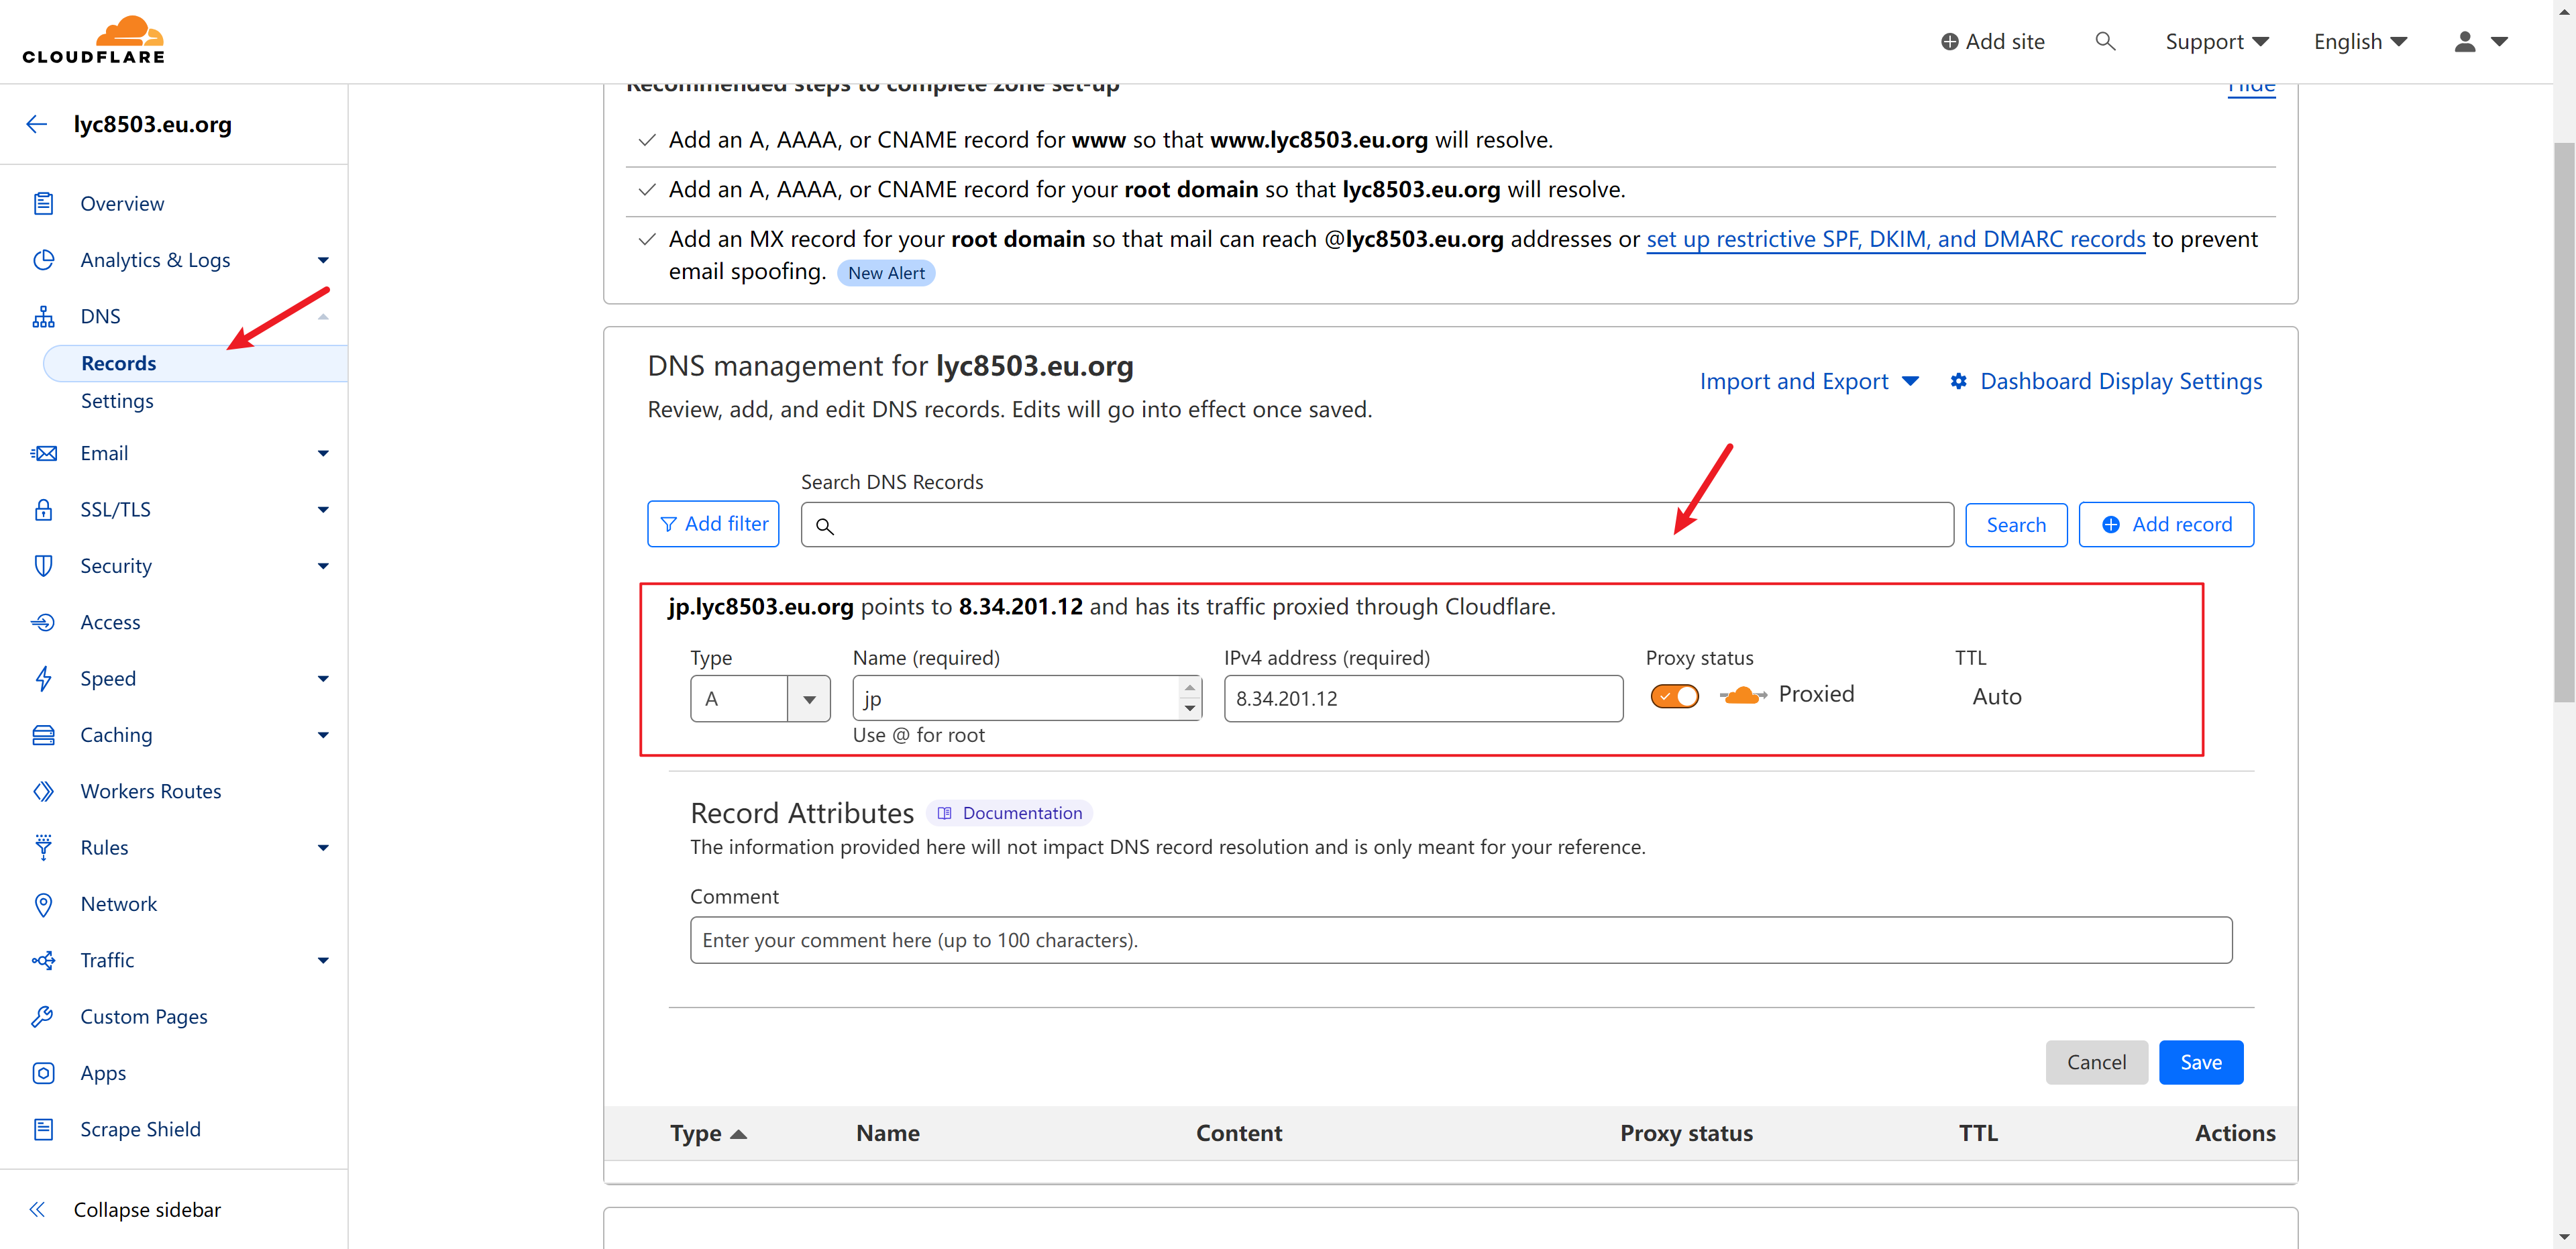The height and width of the screenshot is (1249, 2576).
Task: Click the top bar search magnifier icon
Action: coord(2105,41)
